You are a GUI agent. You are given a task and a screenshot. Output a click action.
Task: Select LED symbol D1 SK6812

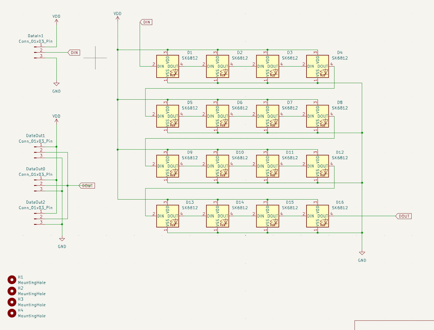(168, 66)
